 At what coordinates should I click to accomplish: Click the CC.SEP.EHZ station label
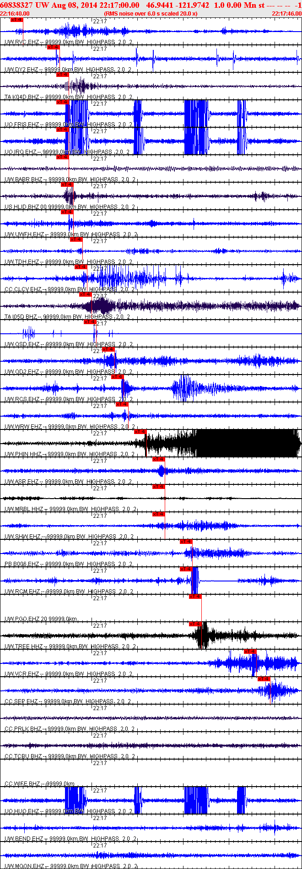coord(21,701)
